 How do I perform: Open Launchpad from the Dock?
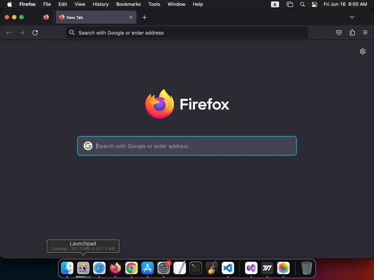click(x=83, y=268)
